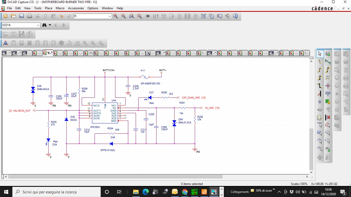Select the Place Bus Entry tool
The width and height of the screenshot is (351, 197).
(x=320, y=94)
